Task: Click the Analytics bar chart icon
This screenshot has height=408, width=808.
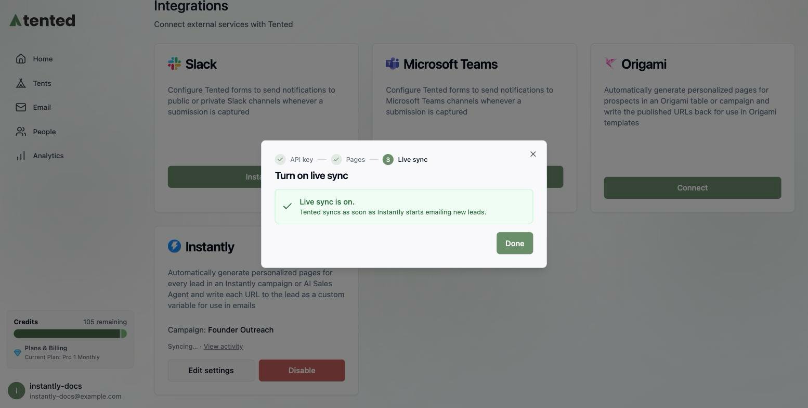Action: tap(21, 156)
